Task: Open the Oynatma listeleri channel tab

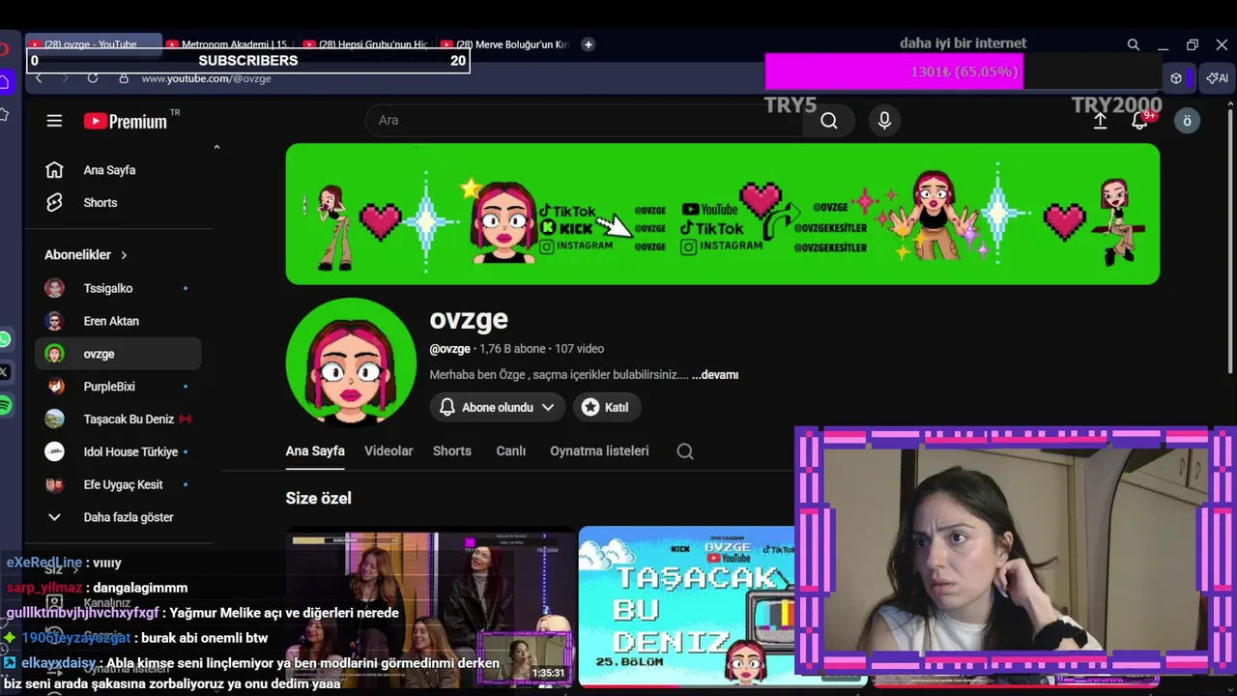Action: (x=599, y=451)
